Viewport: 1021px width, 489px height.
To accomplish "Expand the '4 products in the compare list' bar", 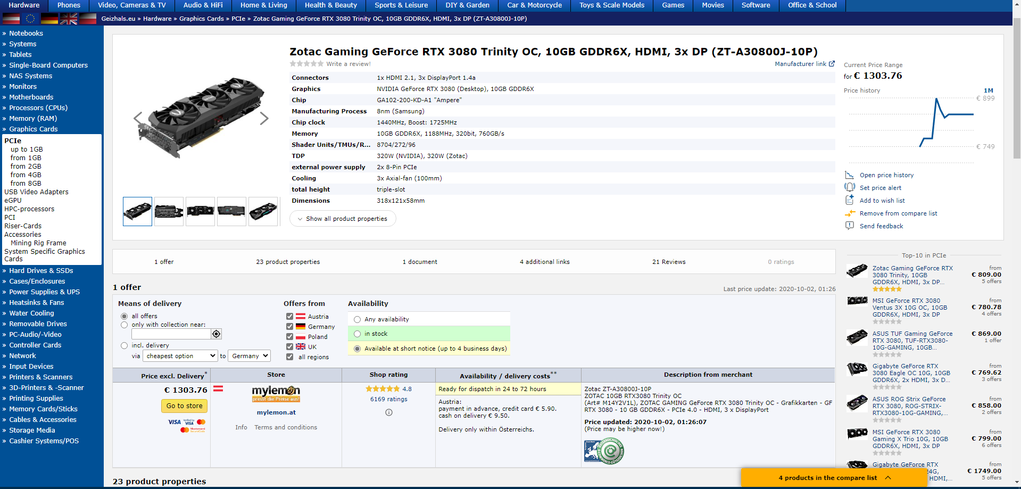I will (834, 478).
